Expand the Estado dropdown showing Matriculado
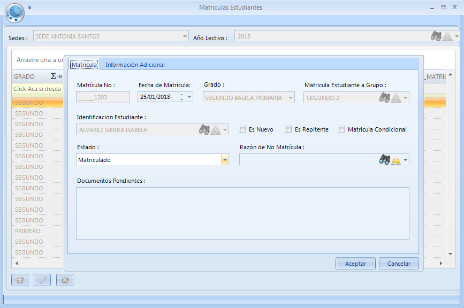Image resolution: width=464 pixels, height=308 pixels. pos(225,160)
